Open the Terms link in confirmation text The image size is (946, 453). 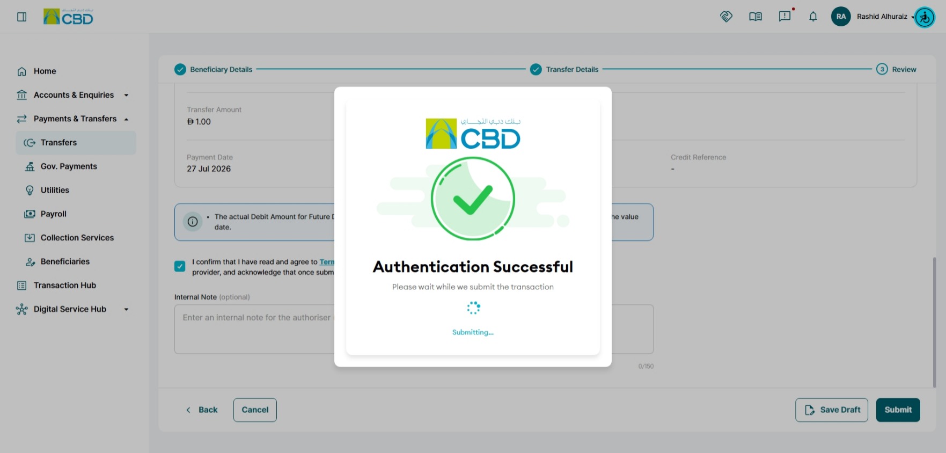(x=327, y=262)
